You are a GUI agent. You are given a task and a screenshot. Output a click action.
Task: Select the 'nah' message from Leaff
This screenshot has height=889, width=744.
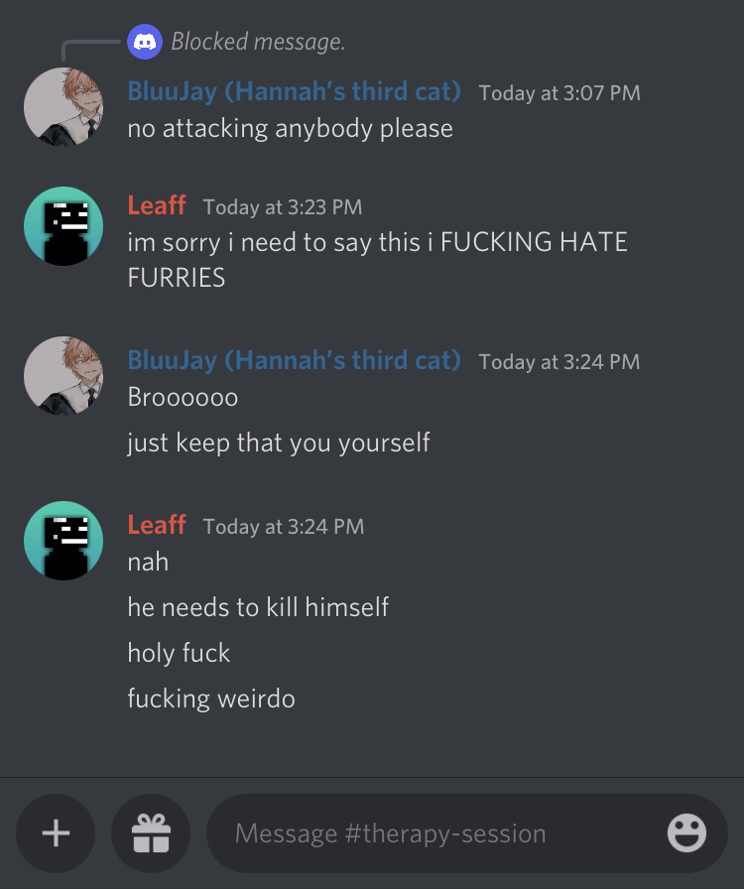point(148,562)
